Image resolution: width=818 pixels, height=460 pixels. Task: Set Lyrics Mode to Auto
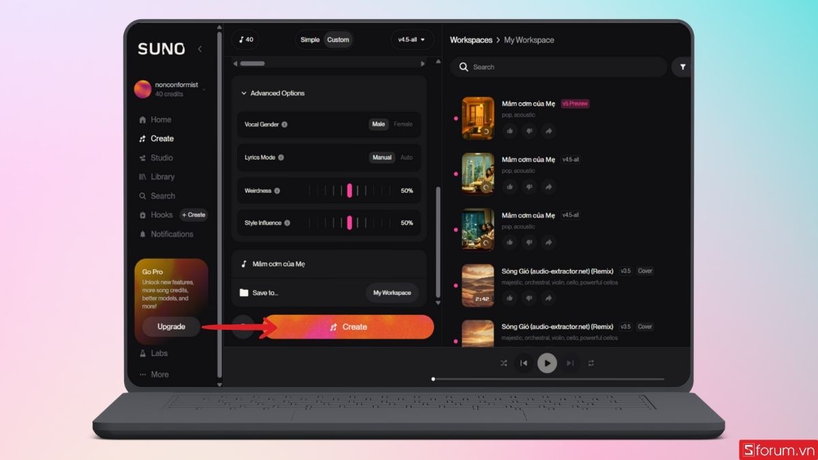[406, 157]
